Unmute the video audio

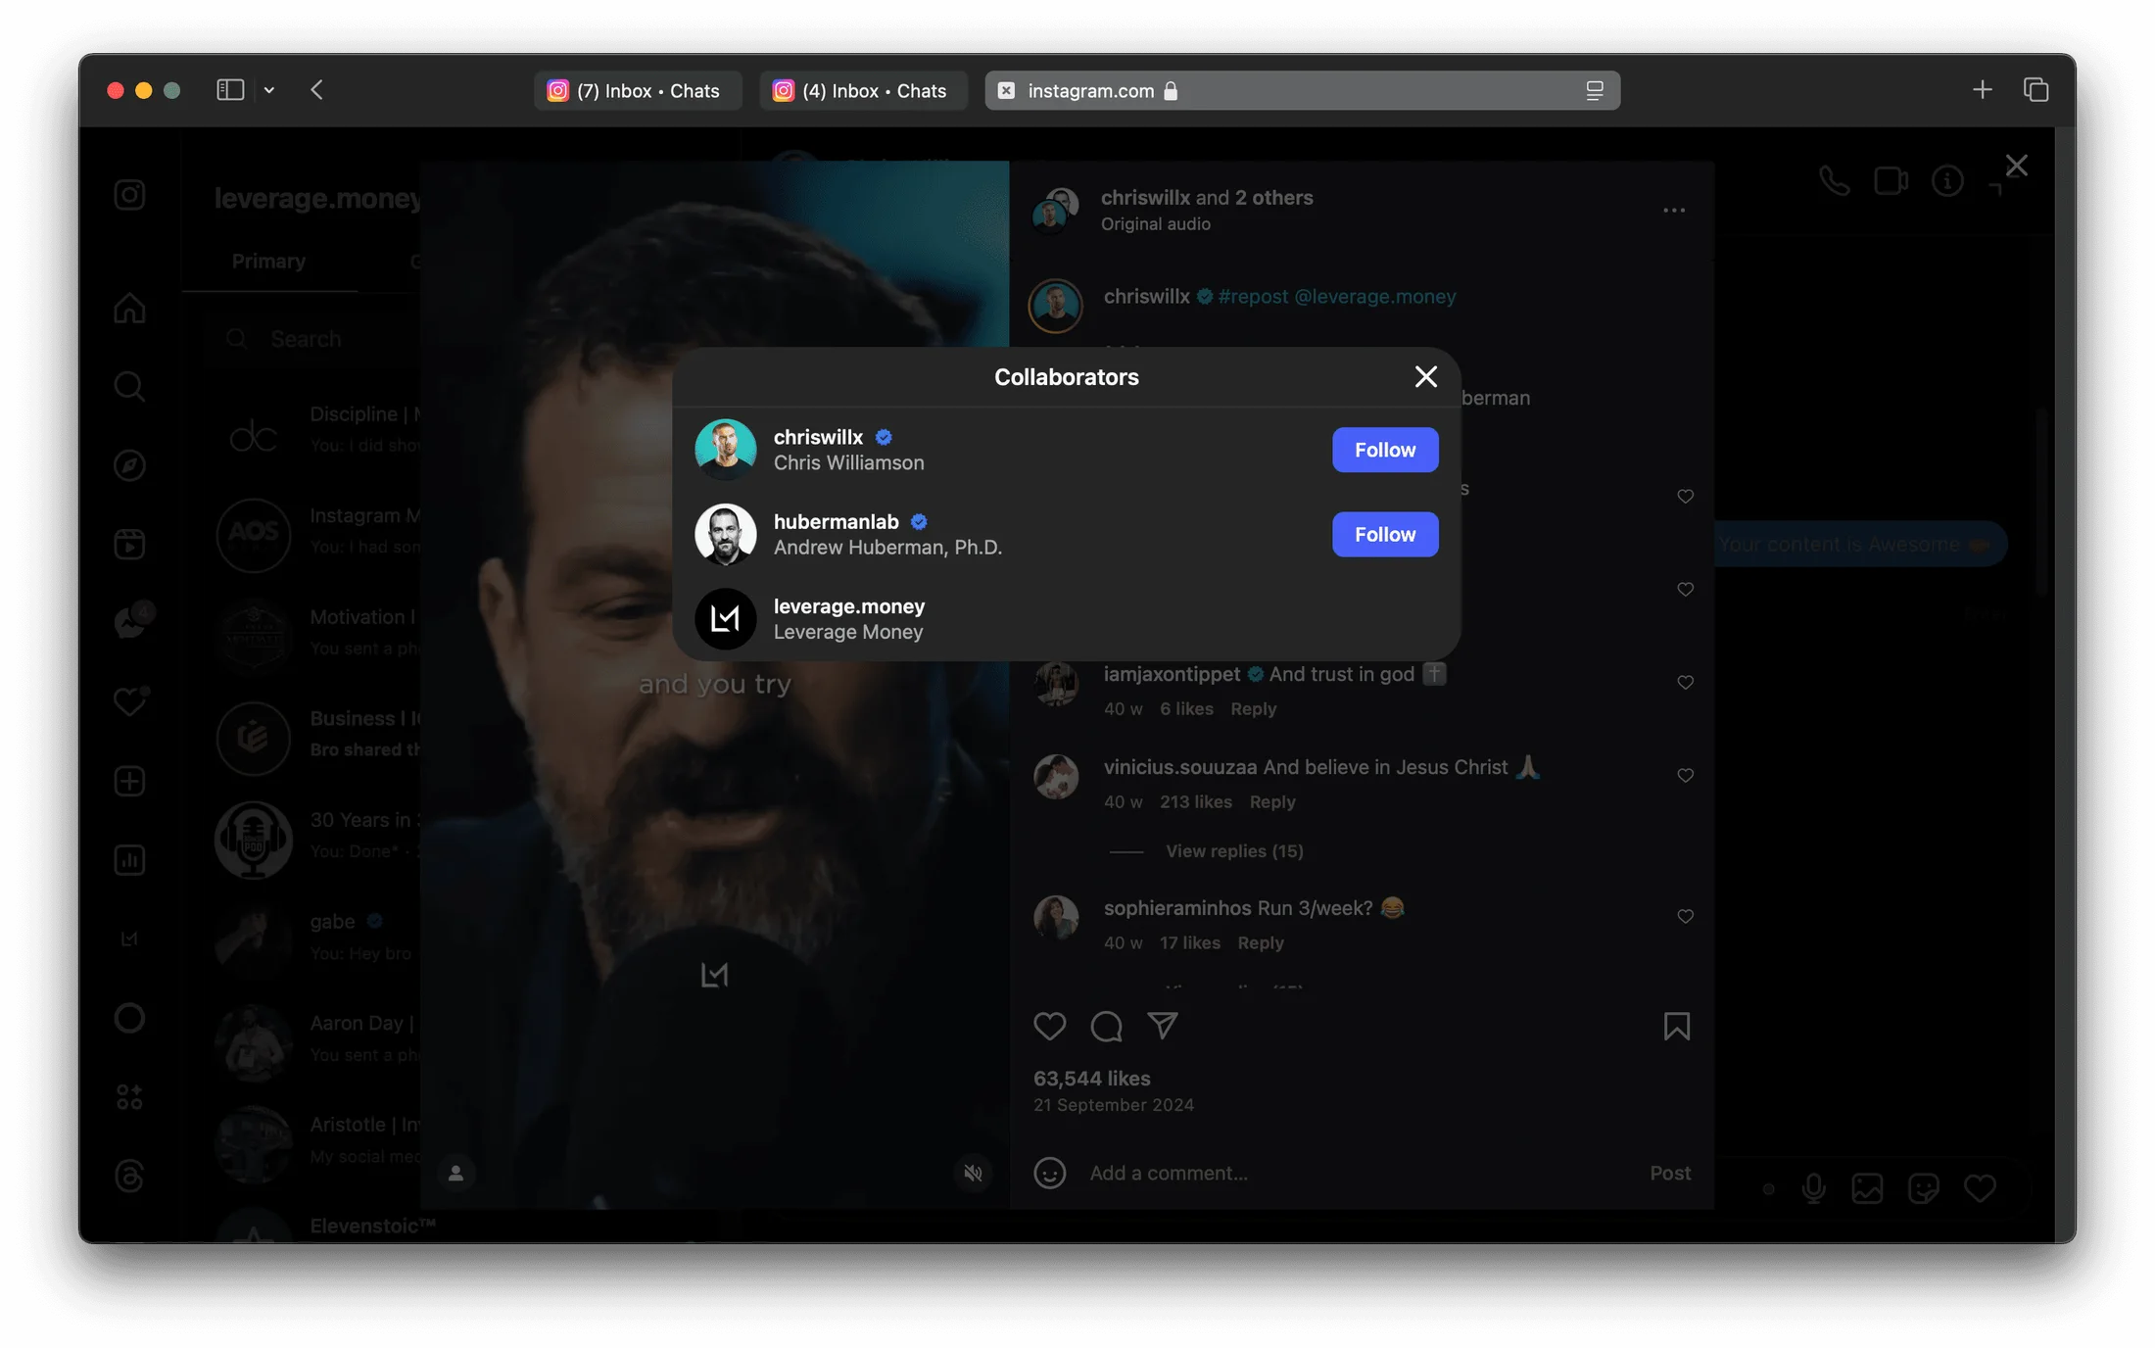(973, 1173)
